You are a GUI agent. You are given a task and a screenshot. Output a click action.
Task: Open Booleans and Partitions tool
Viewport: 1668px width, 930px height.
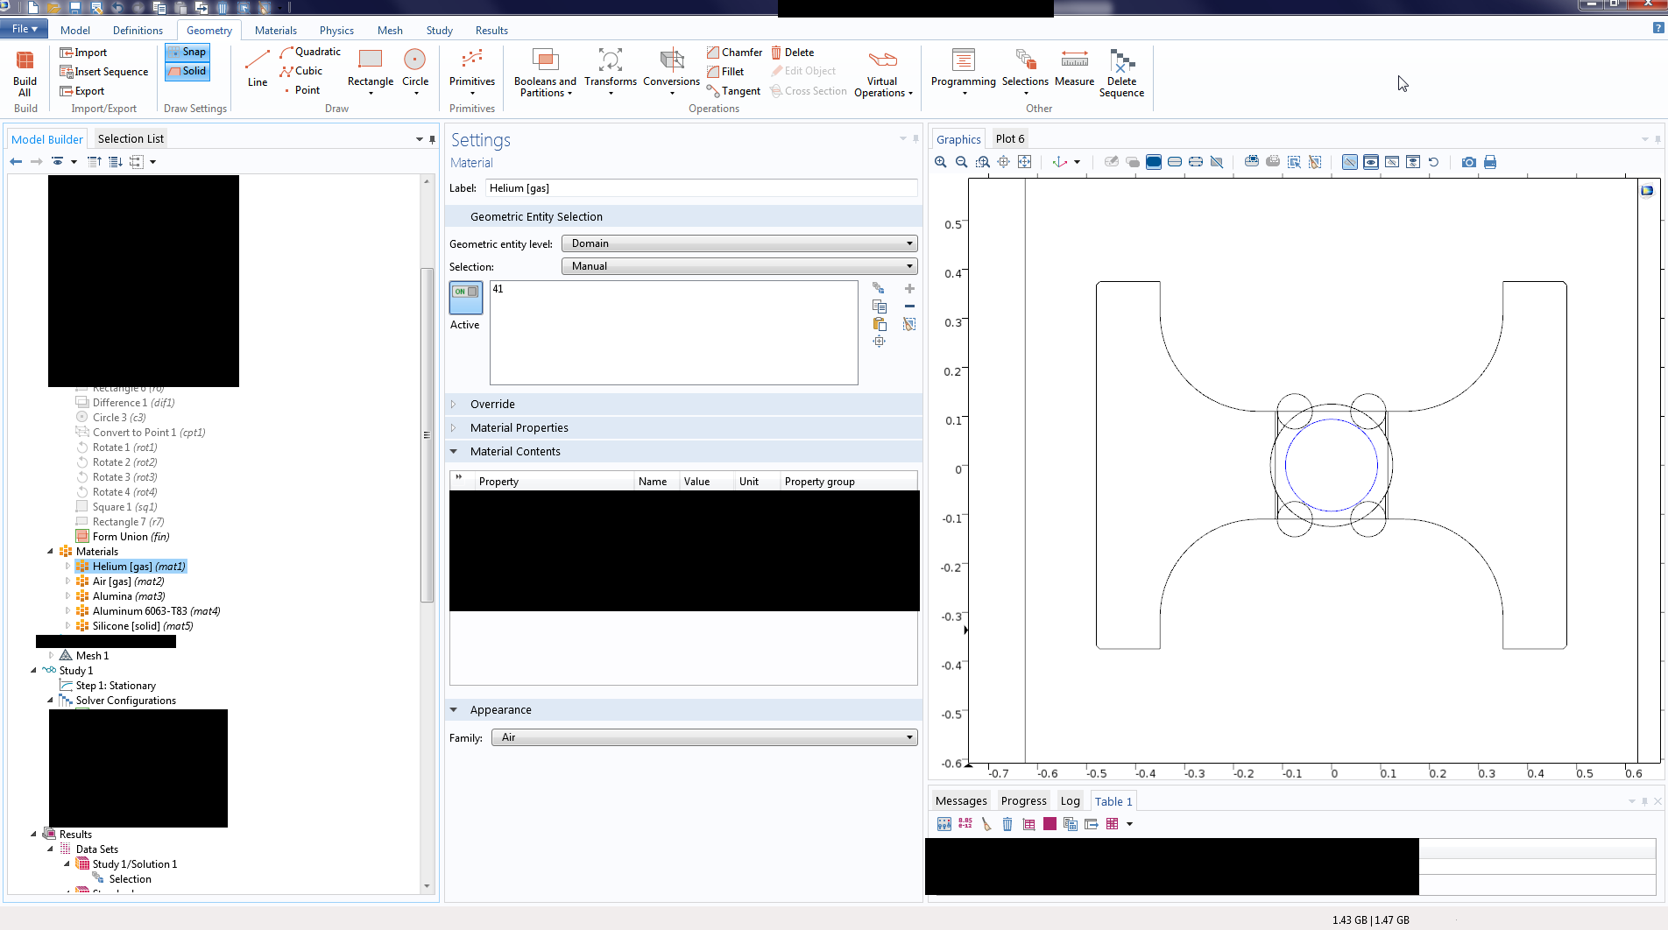click(x=545, y=72)
